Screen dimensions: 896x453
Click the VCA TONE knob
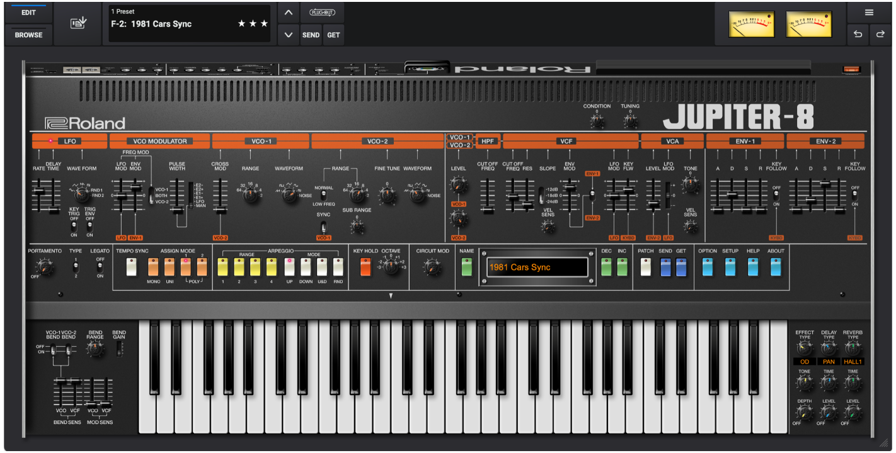pyautogui.click(x=691, y=185)
